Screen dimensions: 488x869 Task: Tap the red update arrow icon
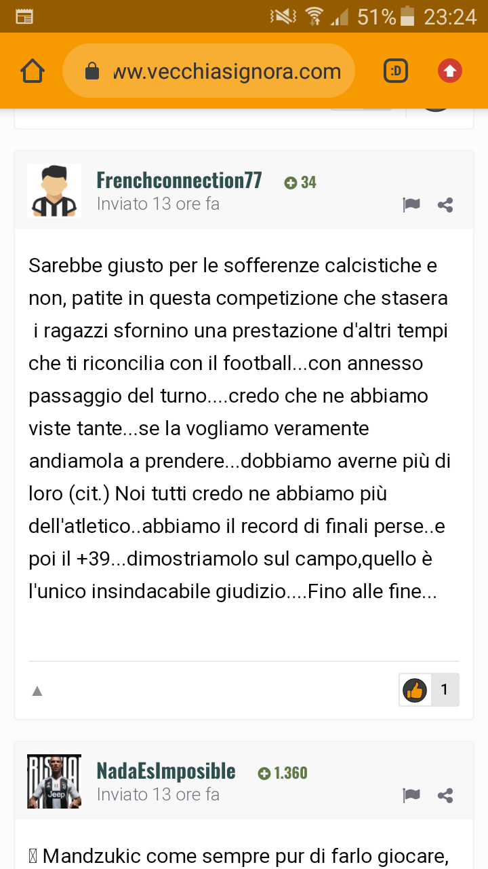[x=450, y=71]
